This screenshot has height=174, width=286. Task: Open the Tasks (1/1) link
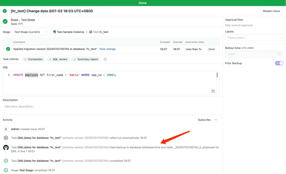[x=17, y=24]
